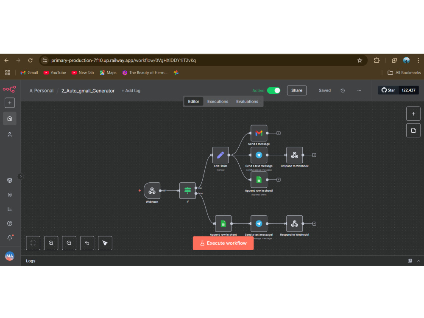
Task: Reload the browser page
Action: [x=30, y=60]
